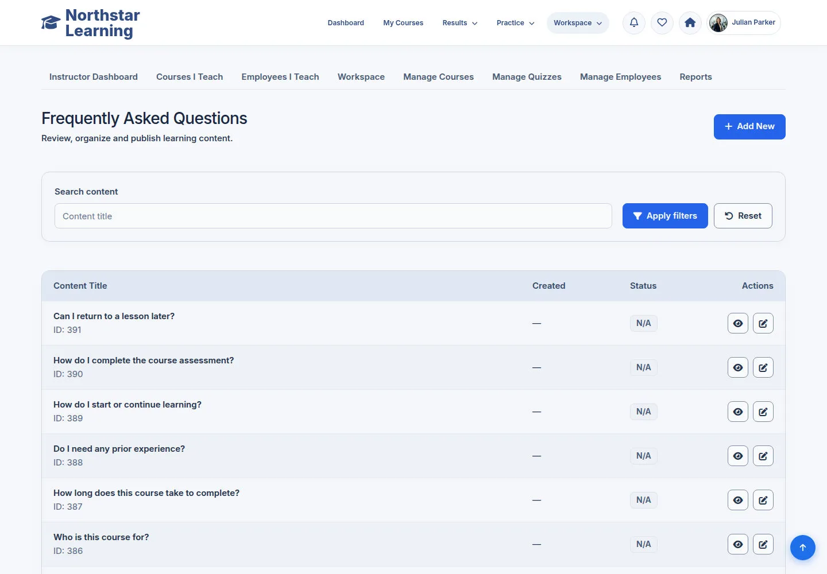Go to home via house icon
827x574 pixels.
tap(690, 23)
